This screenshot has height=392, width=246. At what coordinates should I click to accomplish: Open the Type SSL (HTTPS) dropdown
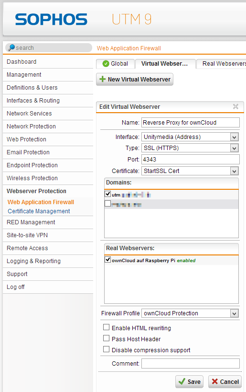[190, 148]
